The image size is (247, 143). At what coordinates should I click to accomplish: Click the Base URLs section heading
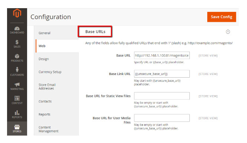coord(95,32)
